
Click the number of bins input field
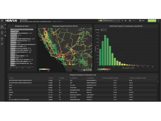click(x=104, y=30)
